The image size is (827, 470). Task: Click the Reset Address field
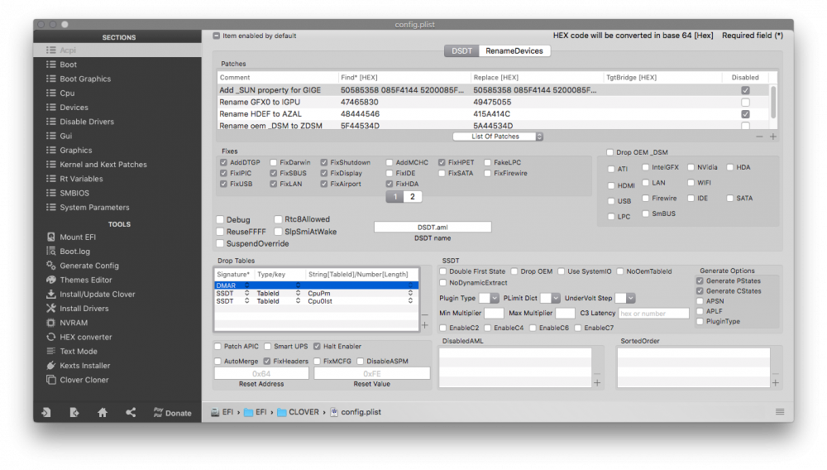click(261, 373)
